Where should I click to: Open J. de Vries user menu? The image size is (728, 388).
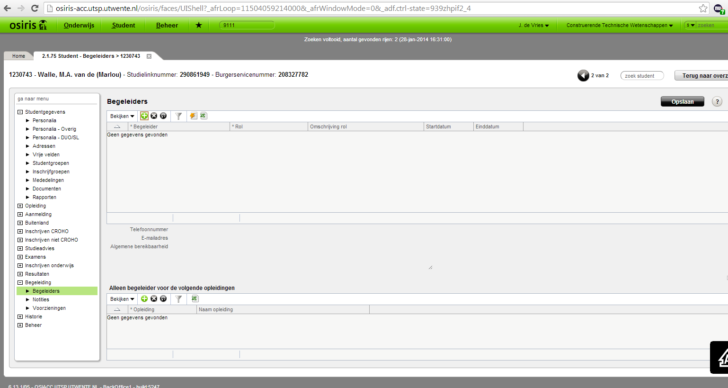coord(533,26)
